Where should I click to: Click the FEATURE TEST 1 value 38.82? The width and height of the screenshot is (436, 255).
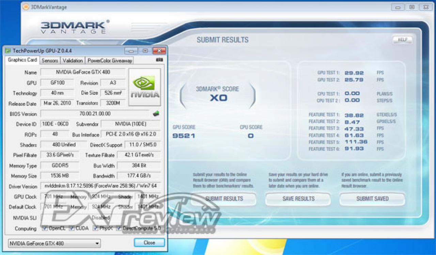pos(354,115)
